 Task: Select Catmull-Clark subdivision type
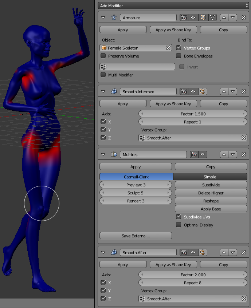click(136, 177)
